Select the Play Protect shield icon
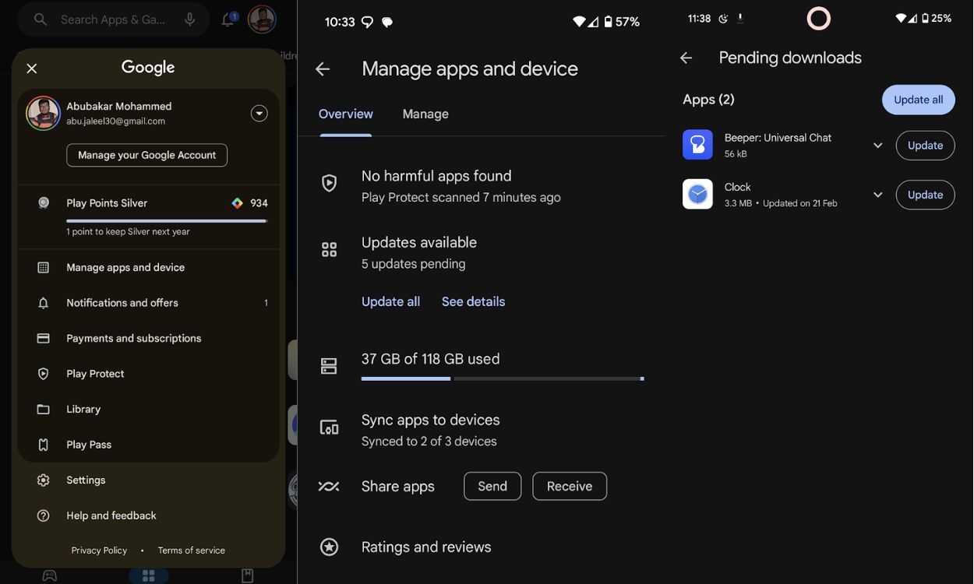This screenshot has height=584, width=974. click(x=43, y=374)
